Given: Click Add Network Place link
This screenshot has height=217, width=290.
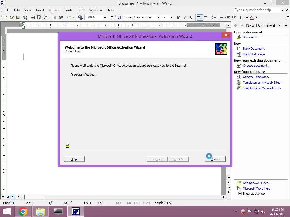Looking at the screenshot, I should [x=257, y=183].
